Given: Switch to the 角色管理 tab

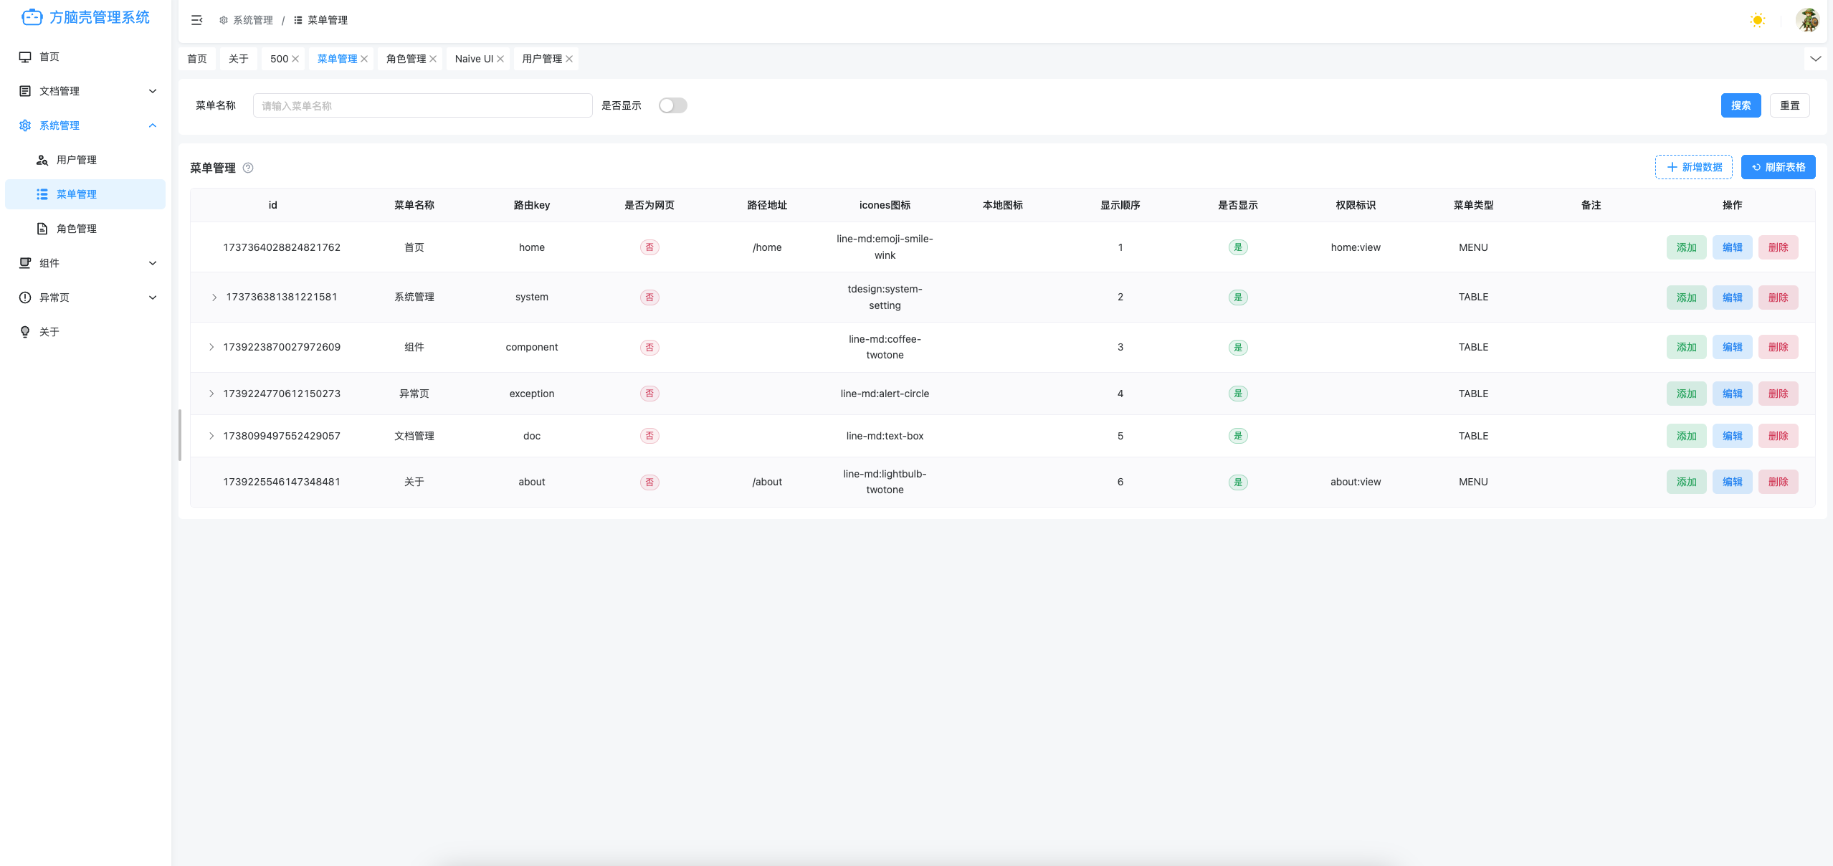Looking at the screenshot, I should [406, 59].
